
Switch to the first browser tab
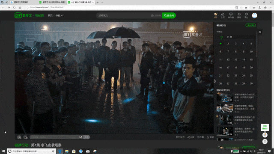pos(23,2)
